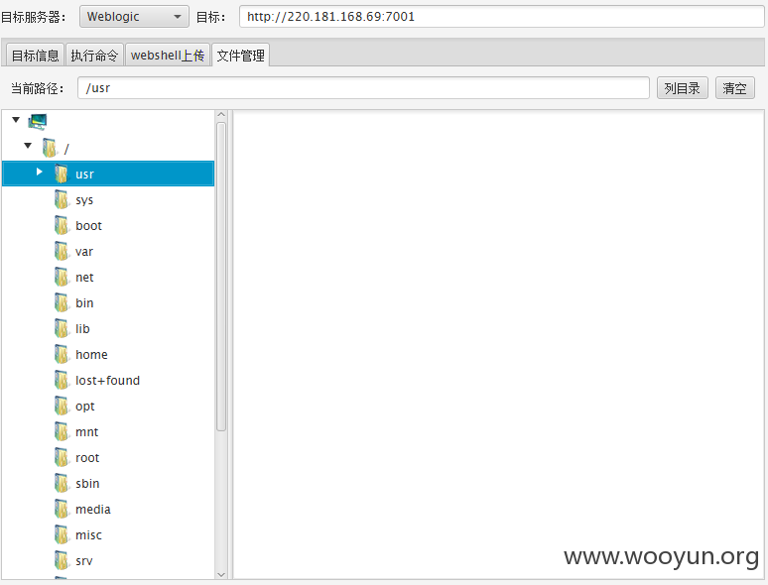This screenshot has height=585, width=768.
Task: Click the folder icon next to usr
Action: [x=62, y=174]
